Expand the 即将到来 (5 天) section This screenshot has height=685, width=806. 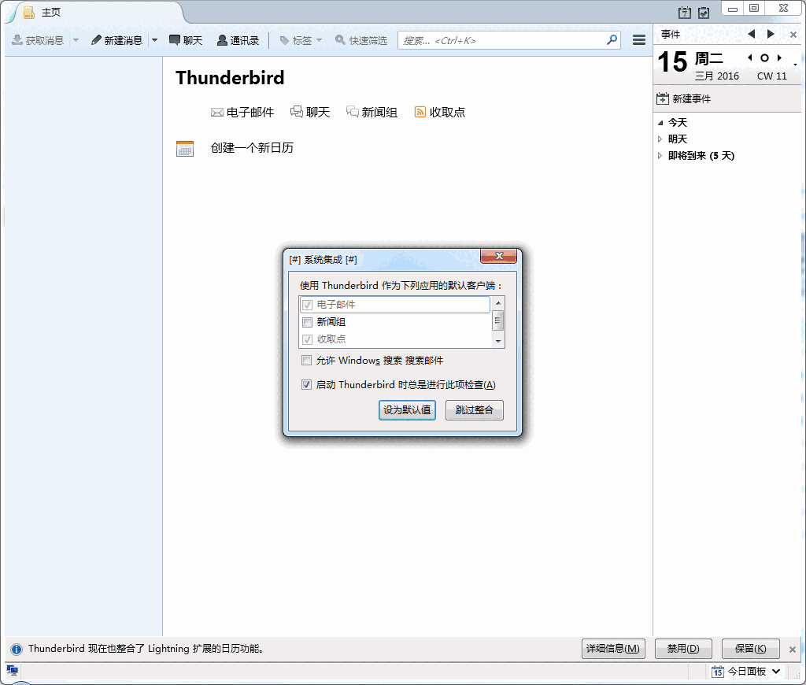click(x=660, y=155)
